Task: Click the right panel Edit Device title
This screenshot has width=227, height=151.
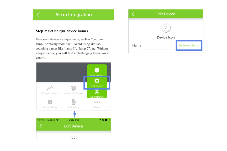Action: pyautogui.click(x=166, y=14)
